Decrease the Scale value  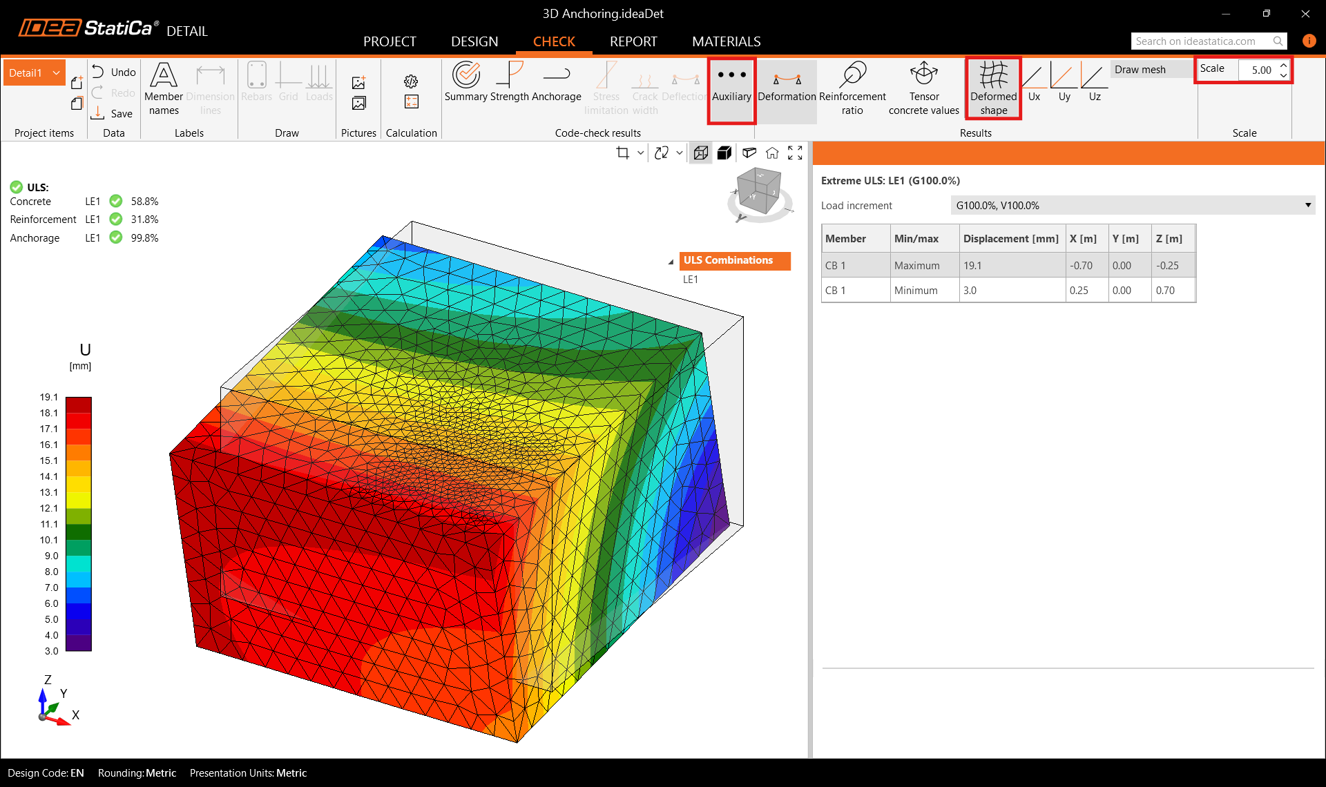click(x=1283, y=75)
